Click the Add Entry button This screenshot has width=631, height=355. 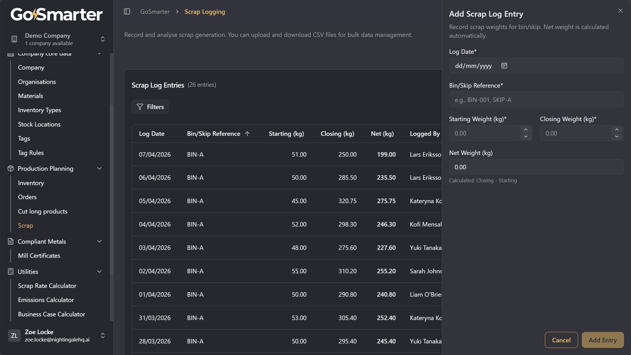click(602, 340)
